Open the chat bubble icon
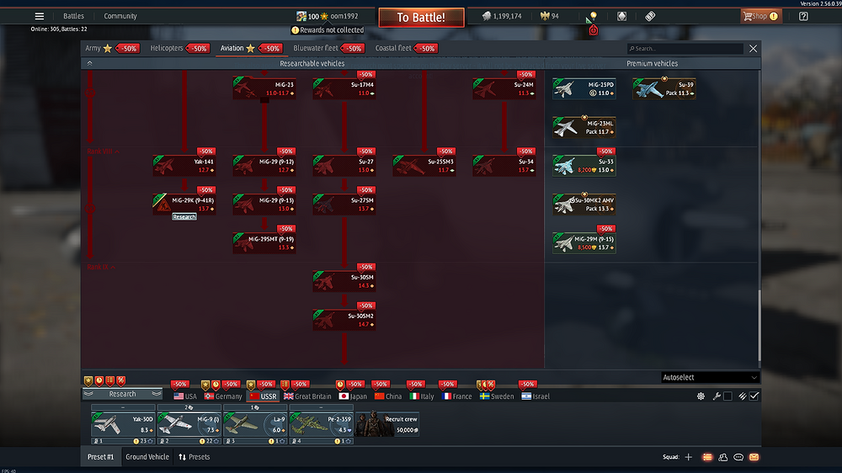This screenshot has width=842, height=473. tap(738, 457)
